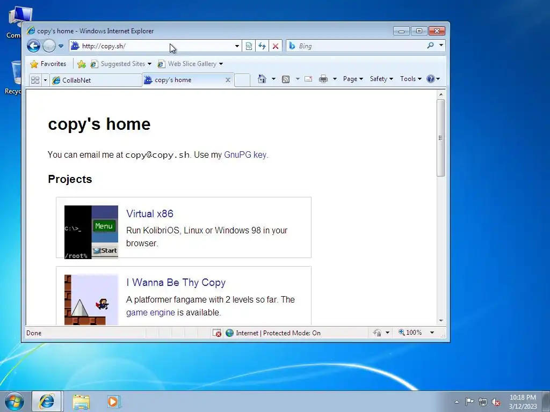550x412 pixels.
Task: Click the Virtual x86 thumbnail image
Action: pos(91,232)
